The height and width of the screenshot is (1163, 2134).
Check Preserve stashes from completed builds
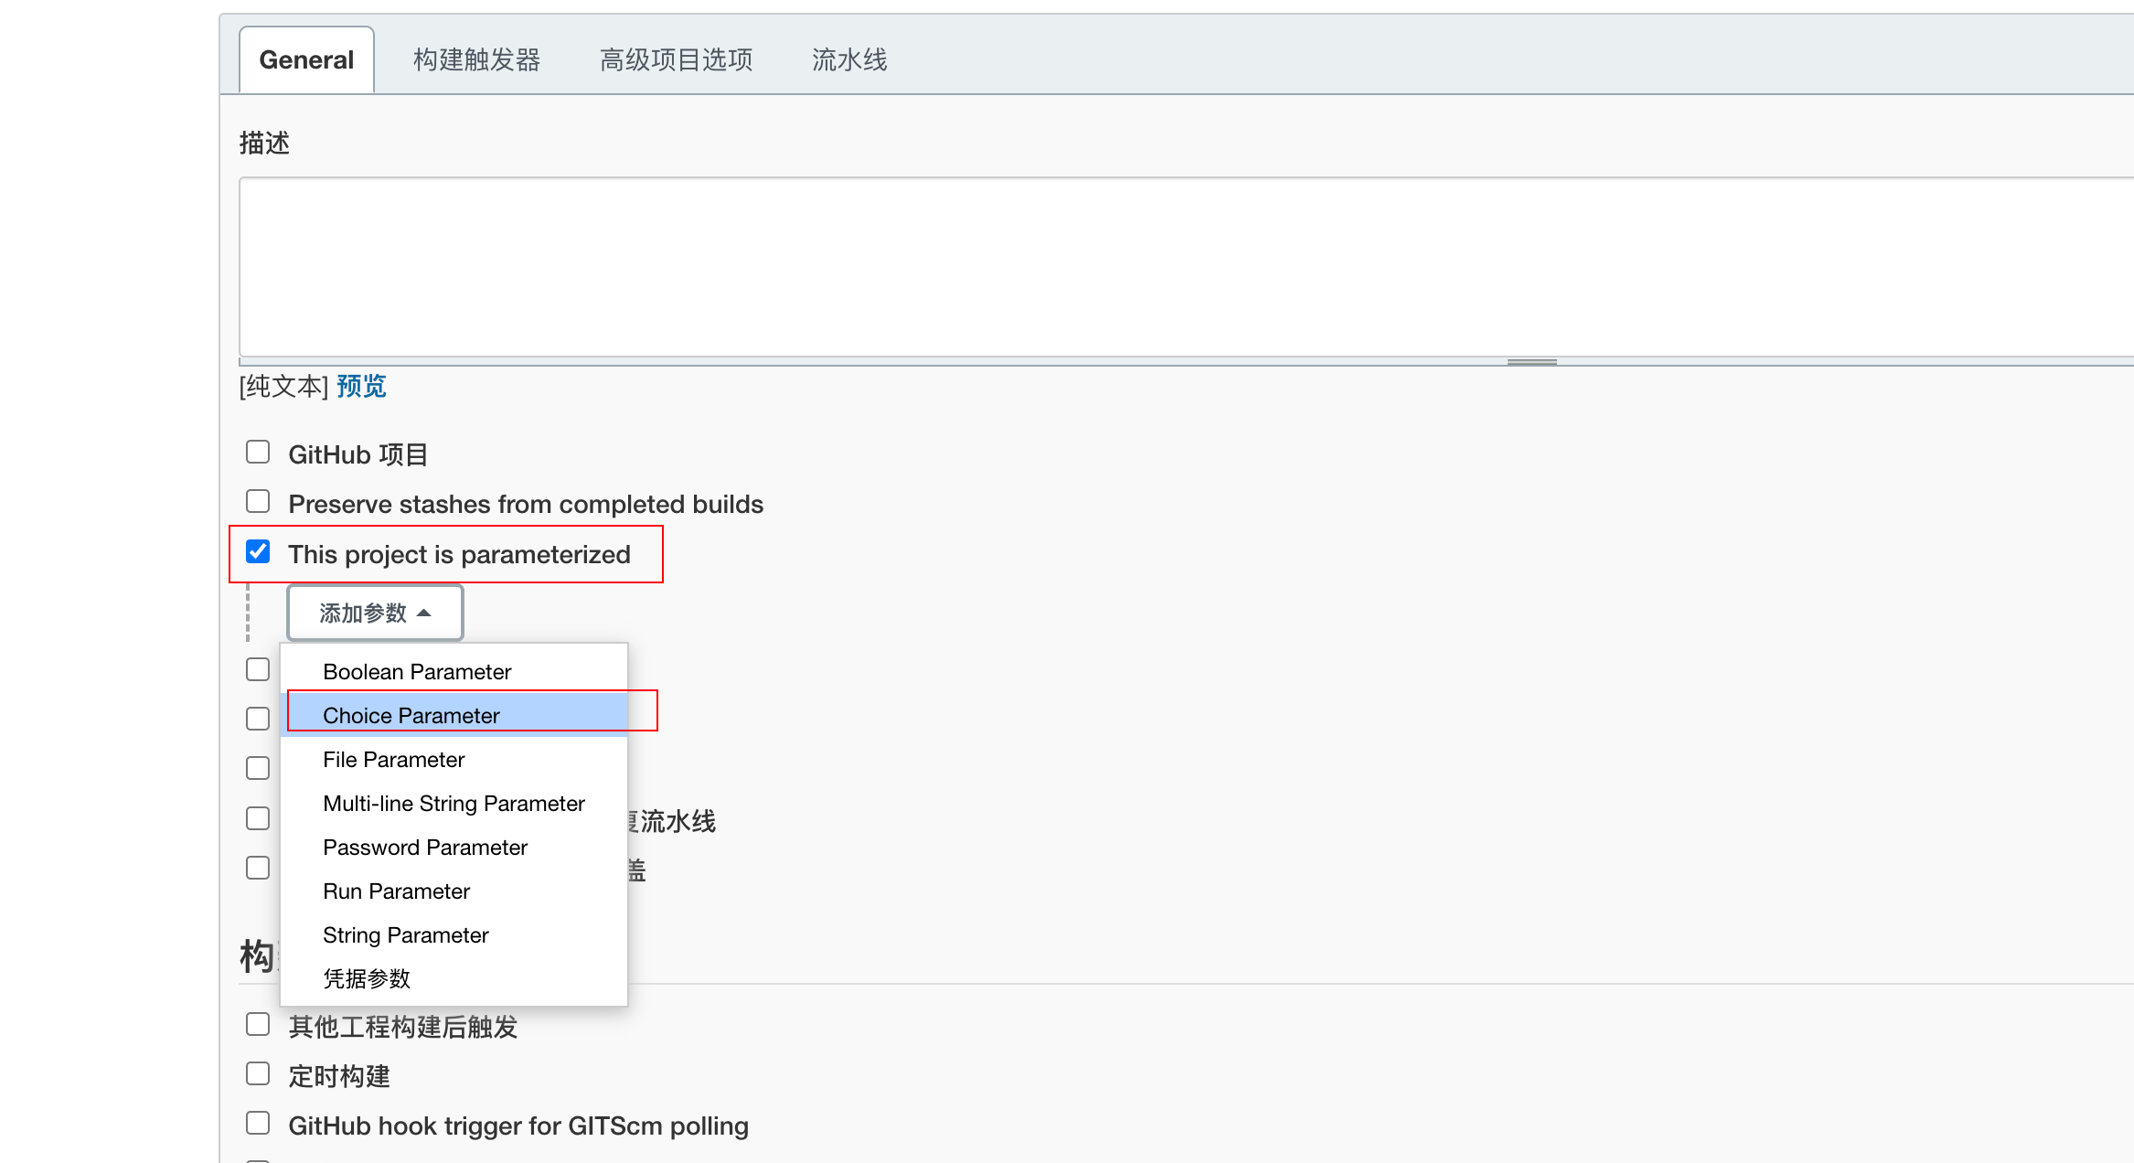pyautogui.click(x=258, y=502)
